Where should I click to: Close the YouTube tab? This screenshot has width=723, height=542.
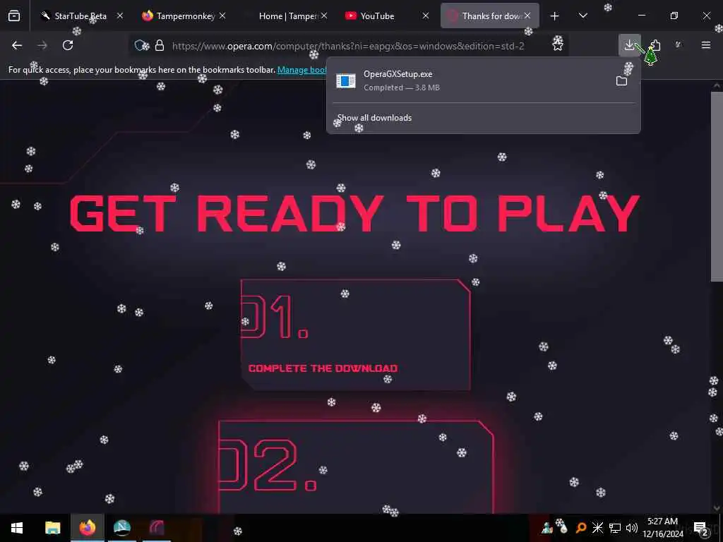tap(426, 16)
